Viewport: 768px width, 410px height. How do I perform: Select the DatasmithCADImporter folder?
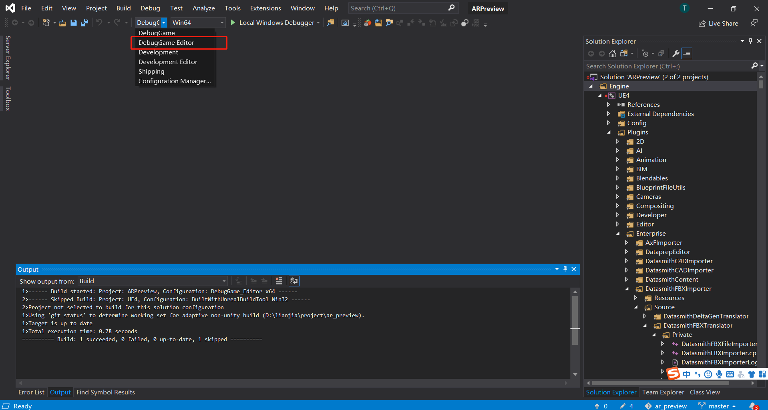(x=679, y=270)
